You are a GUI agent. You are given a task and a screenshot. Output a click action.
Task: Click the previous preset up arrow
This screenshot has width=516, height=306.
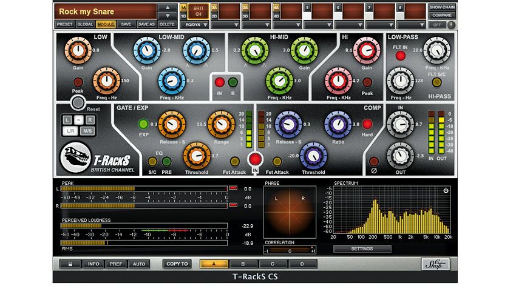click(168, 7)
